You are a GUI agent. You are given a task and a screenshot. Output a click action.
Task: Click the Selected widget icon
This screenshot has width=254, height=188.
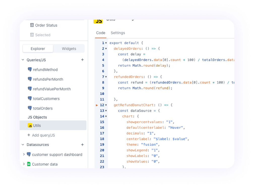tap(31, 35)
